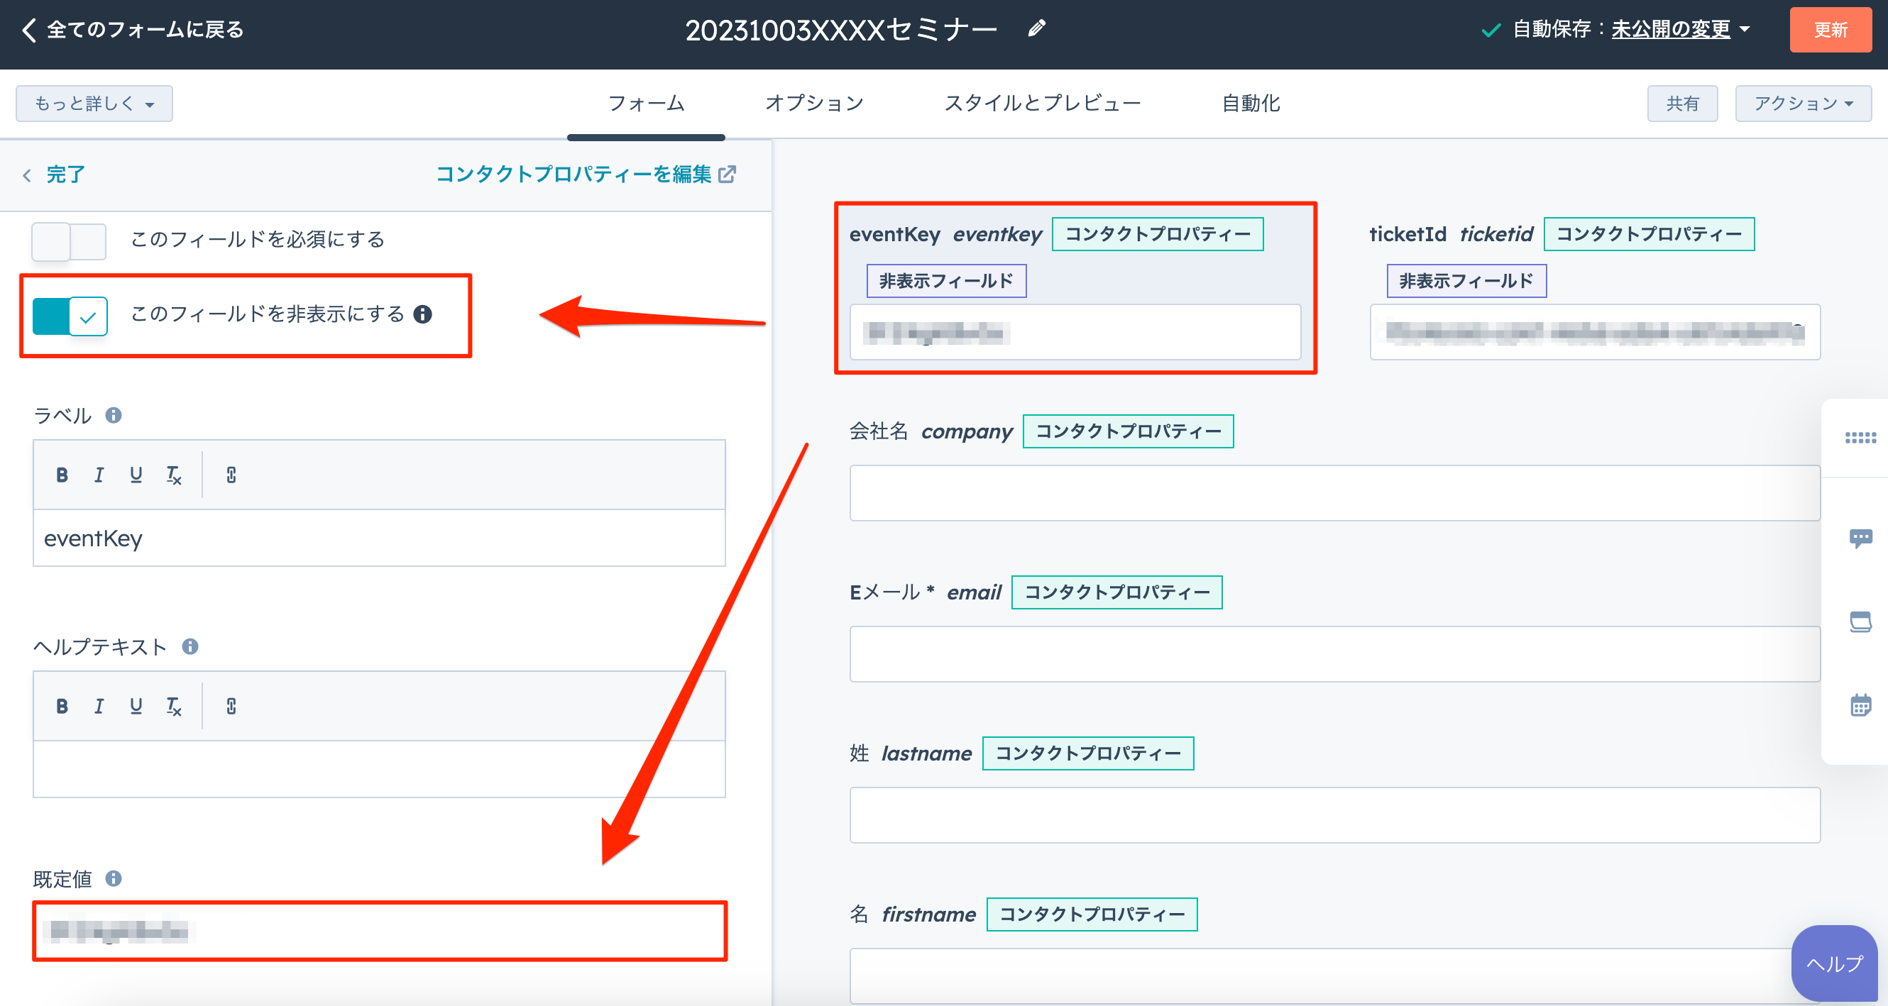This screenshot has height=1006, width=1888.
Task: Go back via 全てのフォームに戻る
Action: 145,29
